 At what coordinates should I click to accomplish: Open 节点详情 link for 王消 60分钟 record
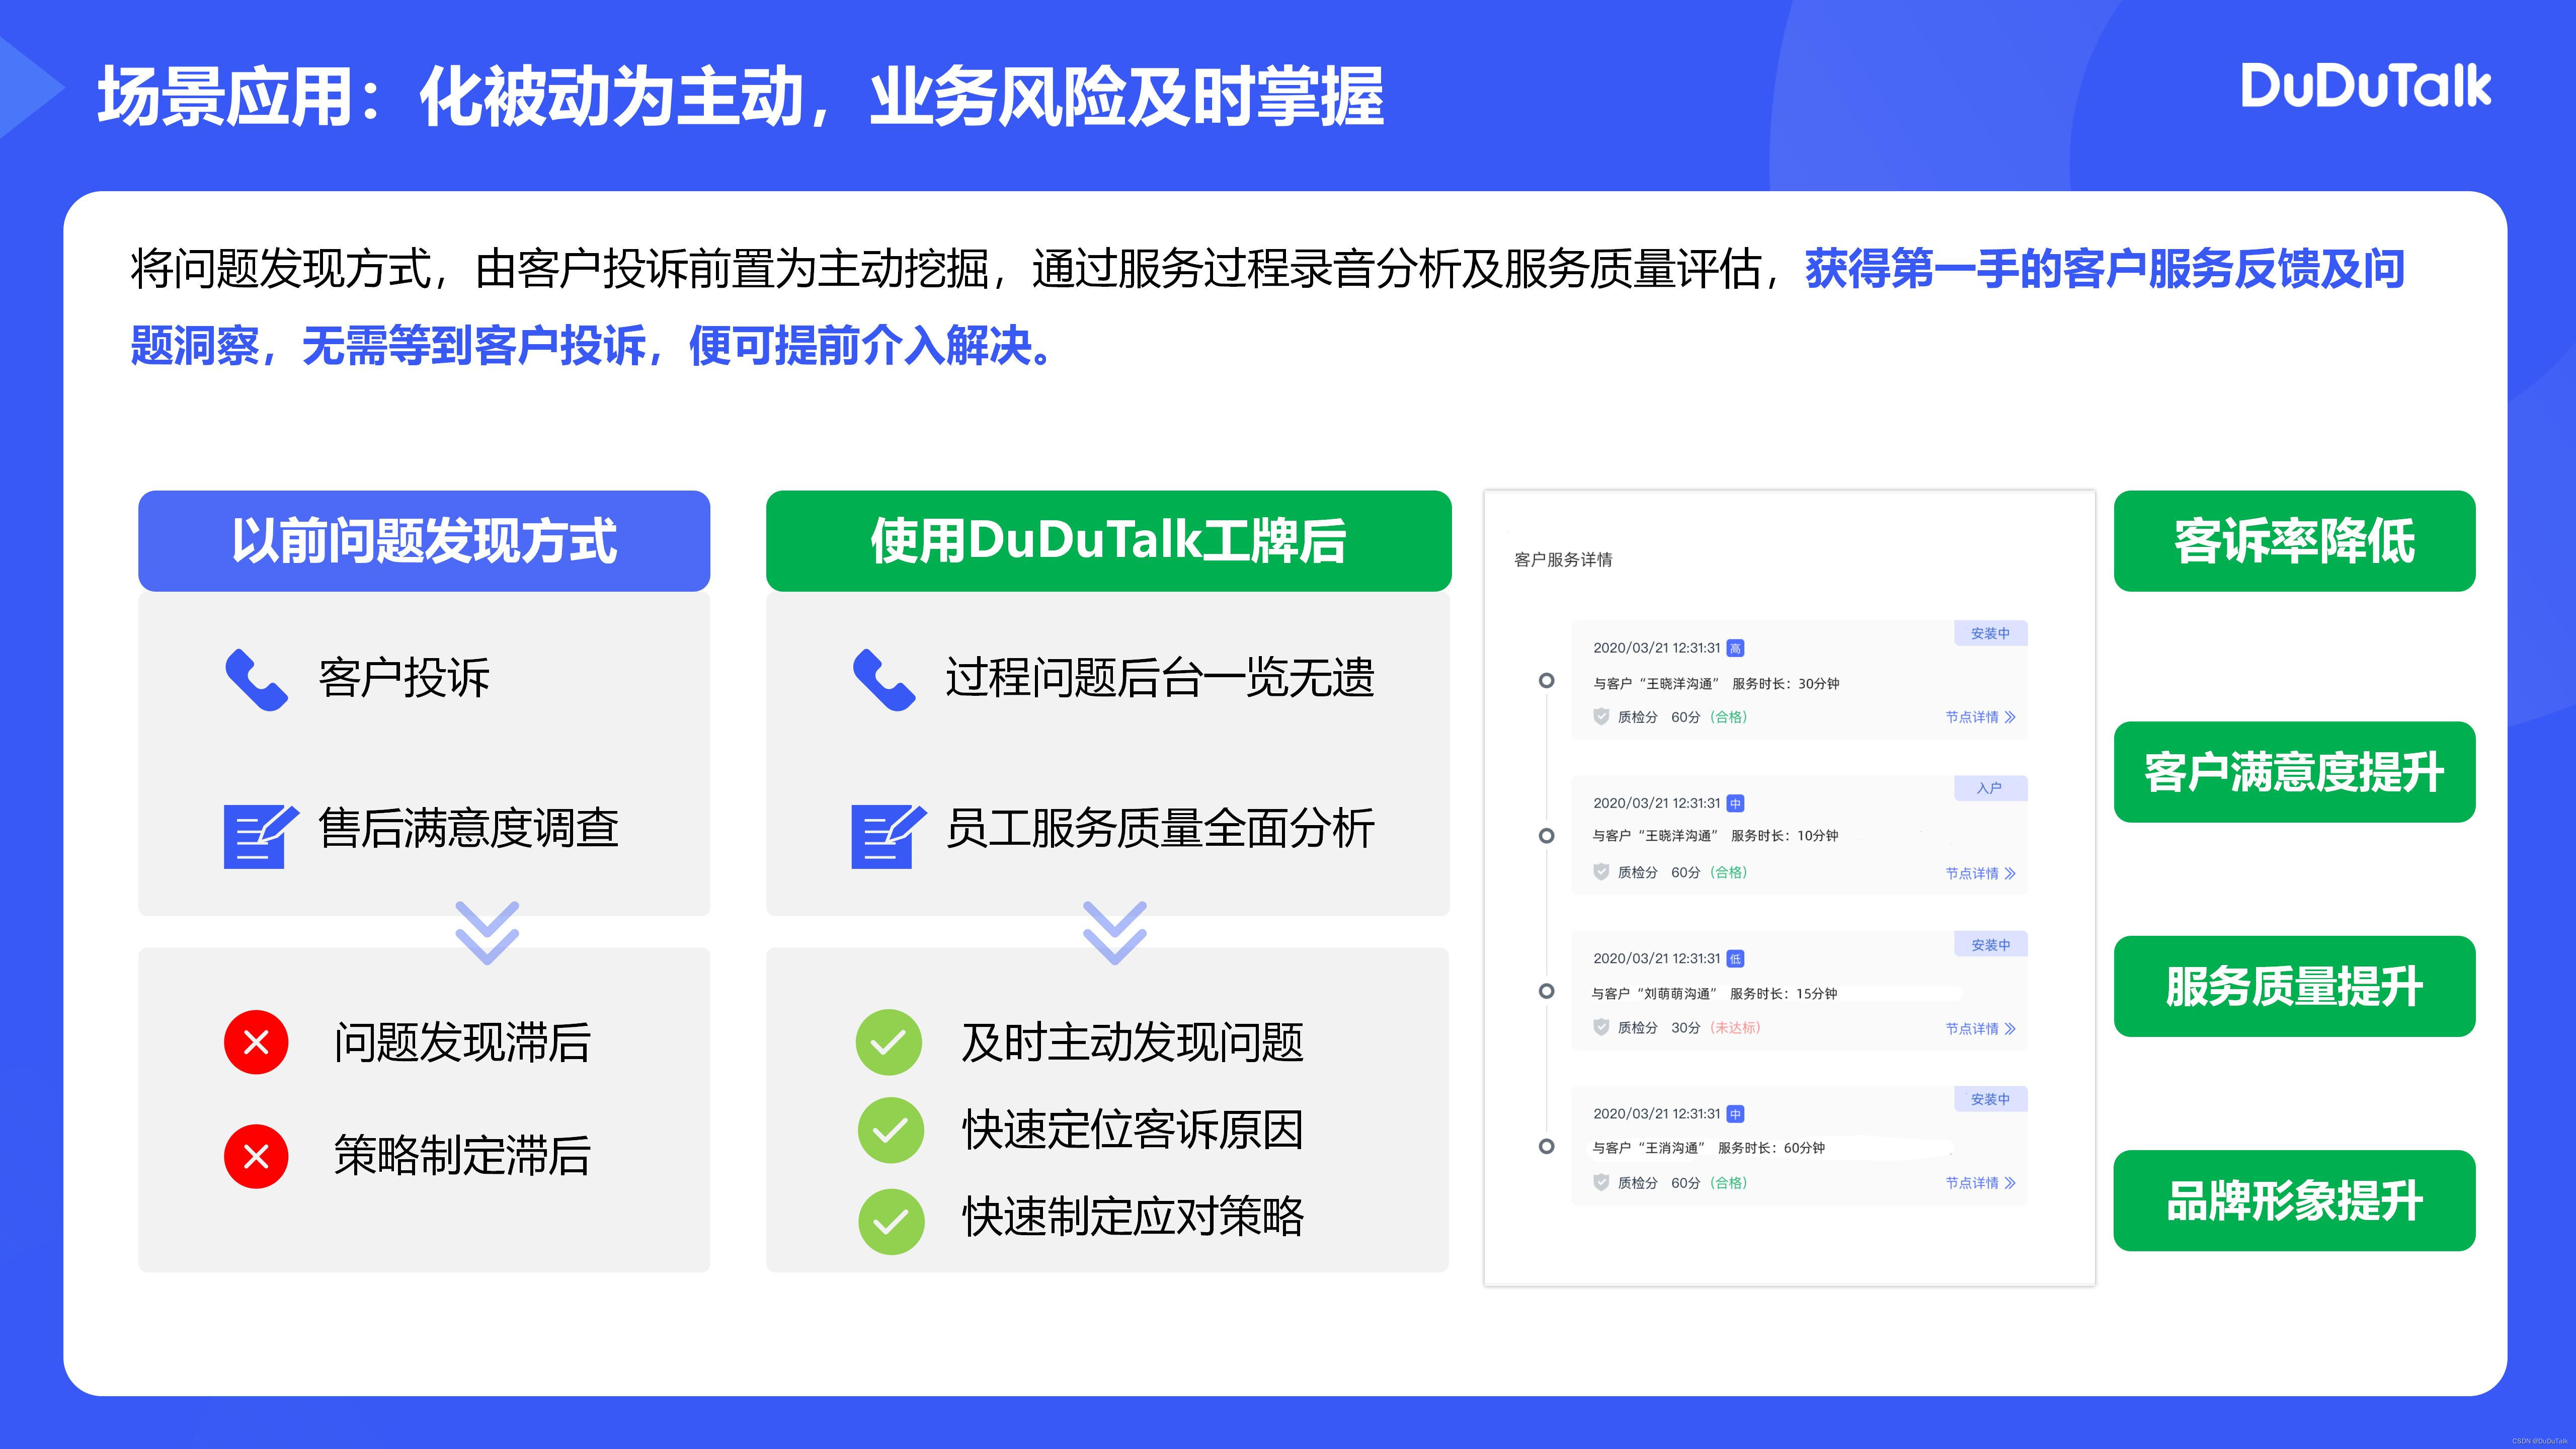pos(1980,1183)
